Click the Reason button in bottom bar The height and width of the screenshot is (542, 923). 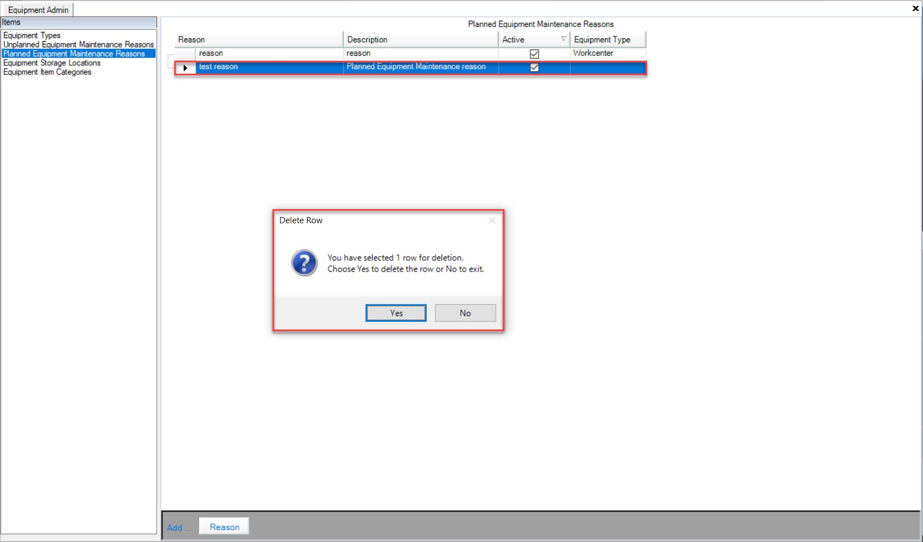pos(224,527)
